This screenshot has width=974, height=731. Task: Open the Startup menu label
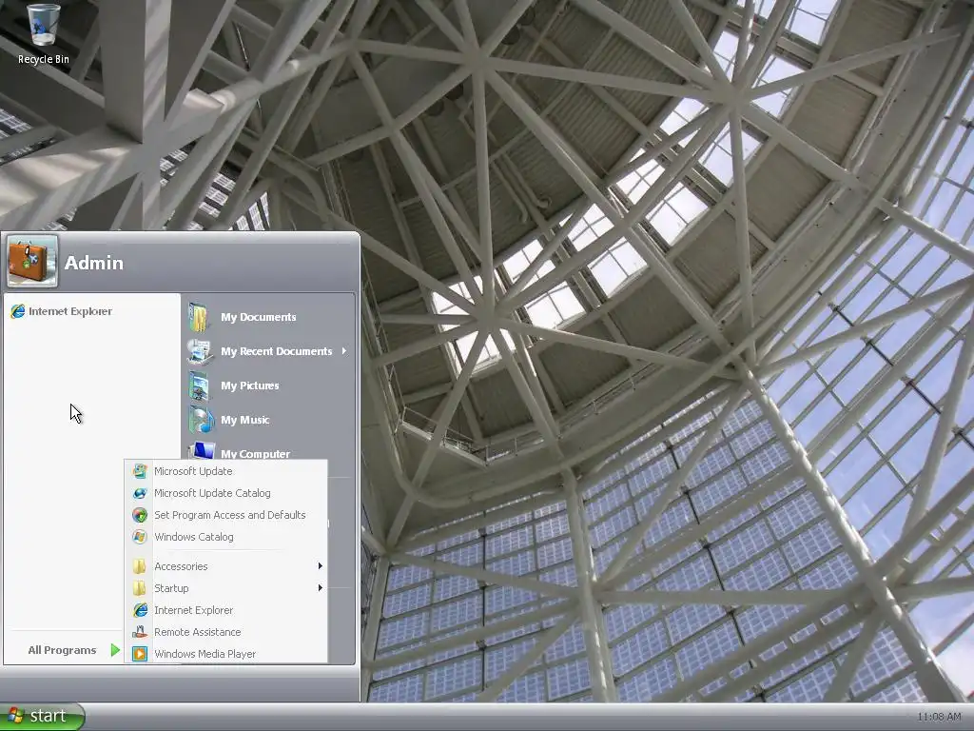171,588
